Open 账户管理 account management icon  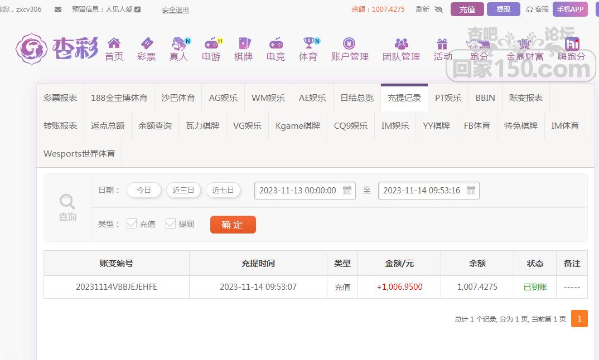click(x=350, y=43)
